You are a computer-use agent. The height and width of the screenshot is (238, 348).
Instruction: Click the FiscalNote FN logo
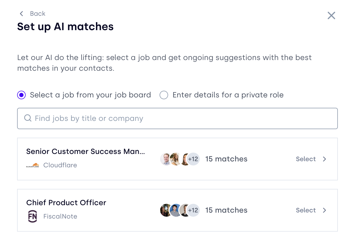click(x=33, y=216)
